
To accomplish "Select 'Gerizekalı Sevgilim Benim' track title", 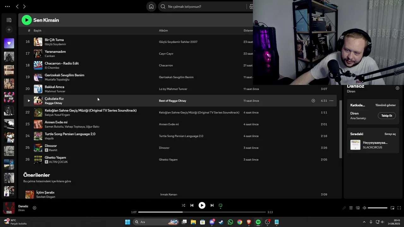I will point(64,75).
